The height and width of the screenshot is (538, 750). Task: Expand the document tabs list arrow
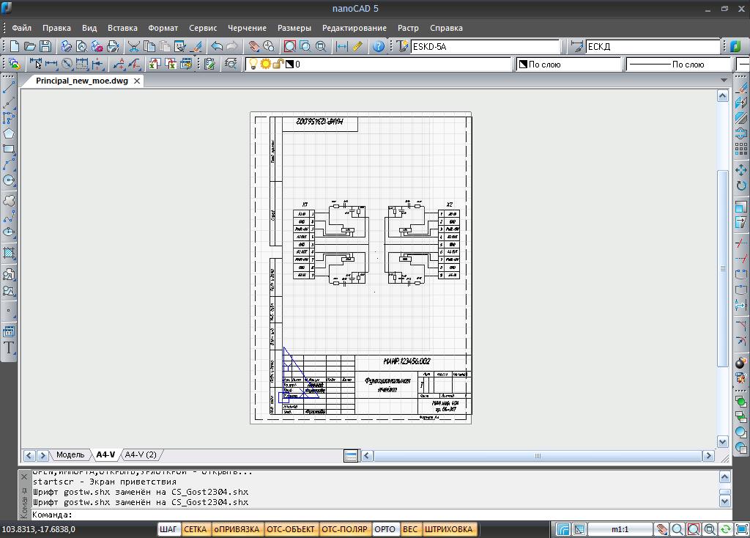724,81
